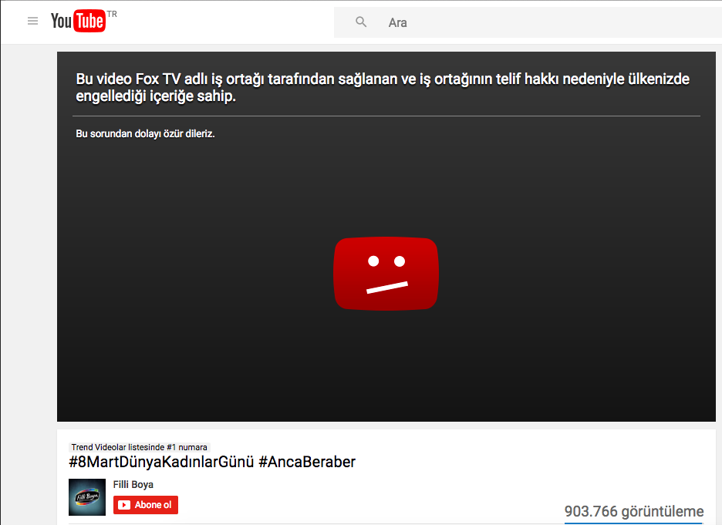722x525 pixels.
Task: Open the Trend Videolar #1 badge
Action: (139, 447)
